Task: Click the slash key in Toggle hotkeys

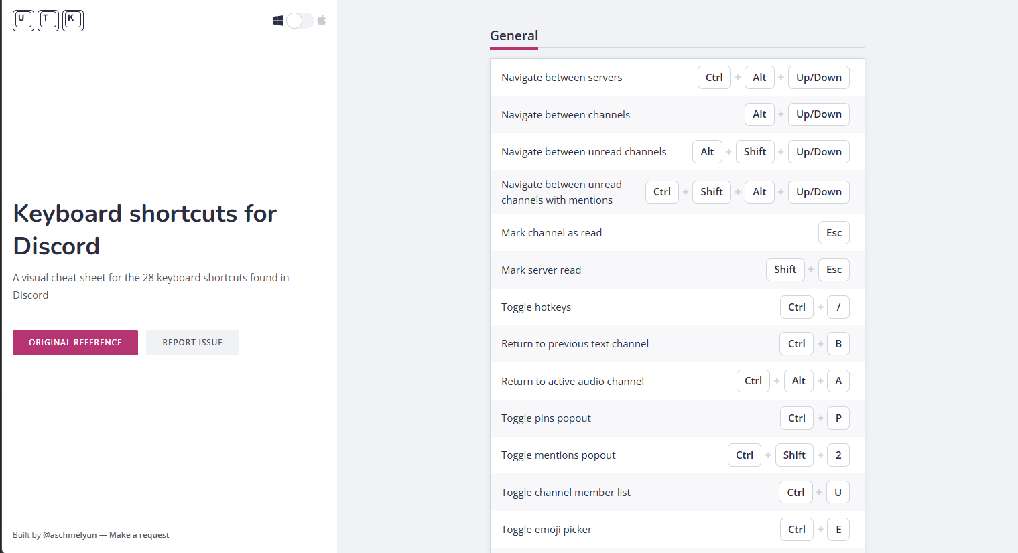Action: click(838, 307)
